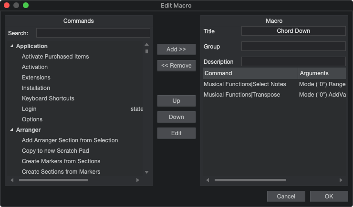Select the Musical Functions|Select Notes row

(x=245, y=84)
